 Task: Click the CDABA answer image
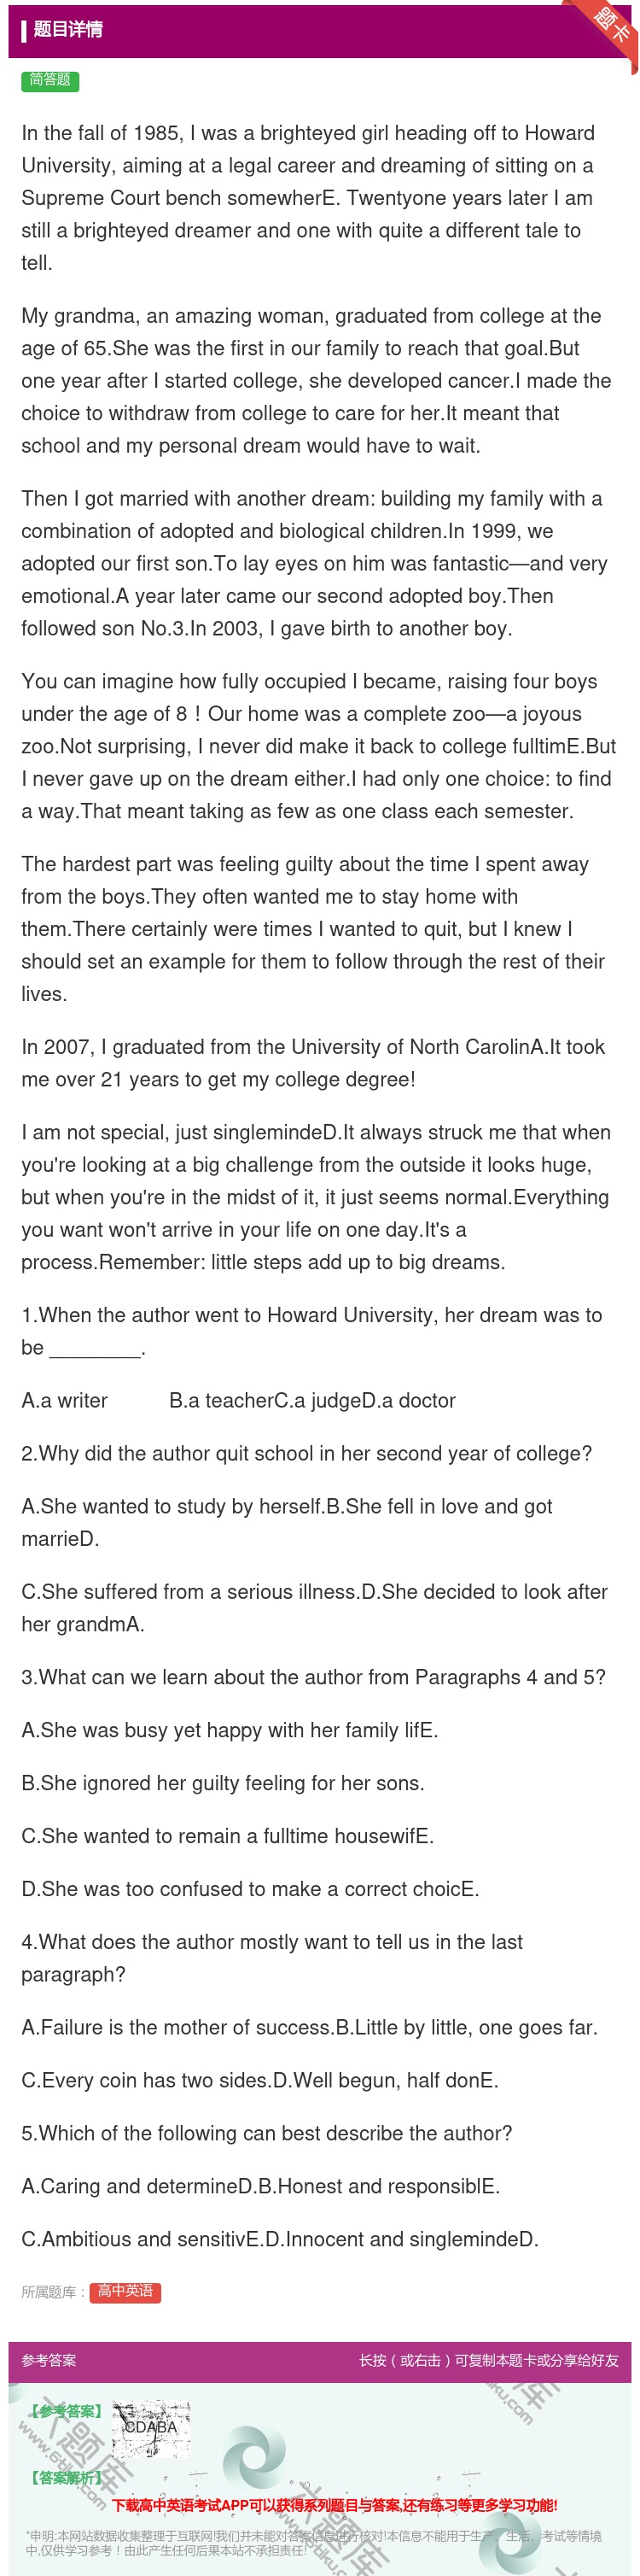click(x=151, y=2429)
